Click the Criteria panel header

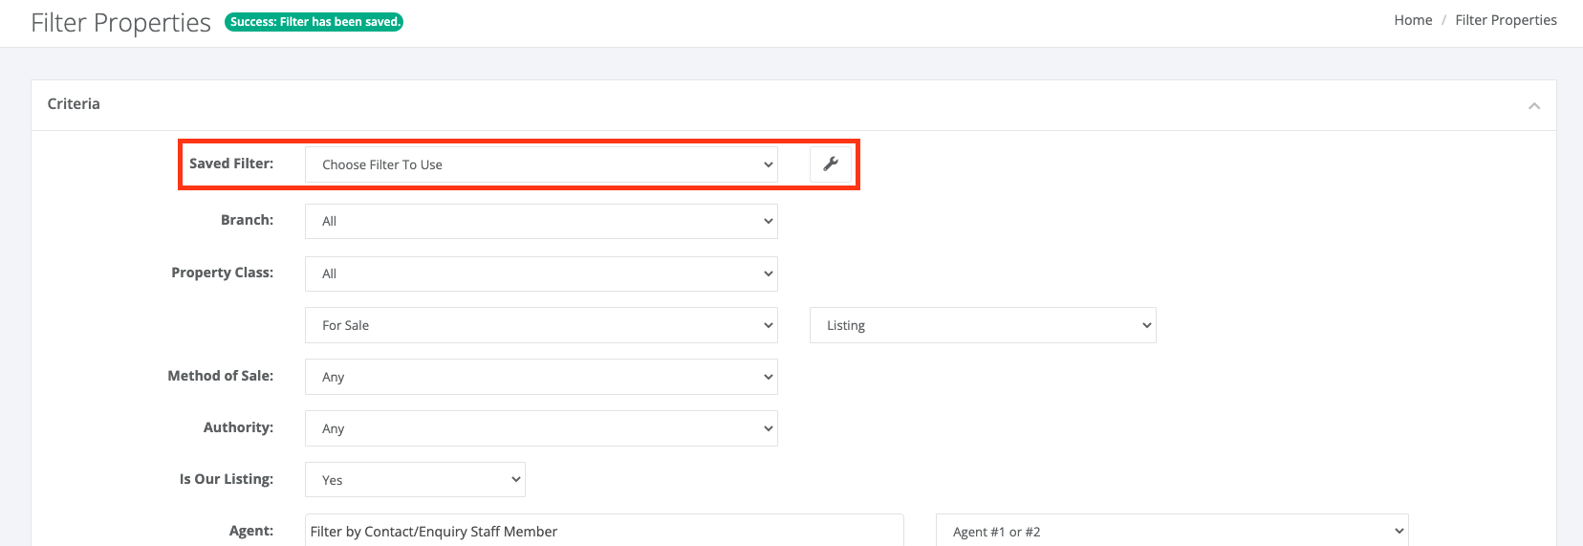pyautogui.click(x=793, y=105)
